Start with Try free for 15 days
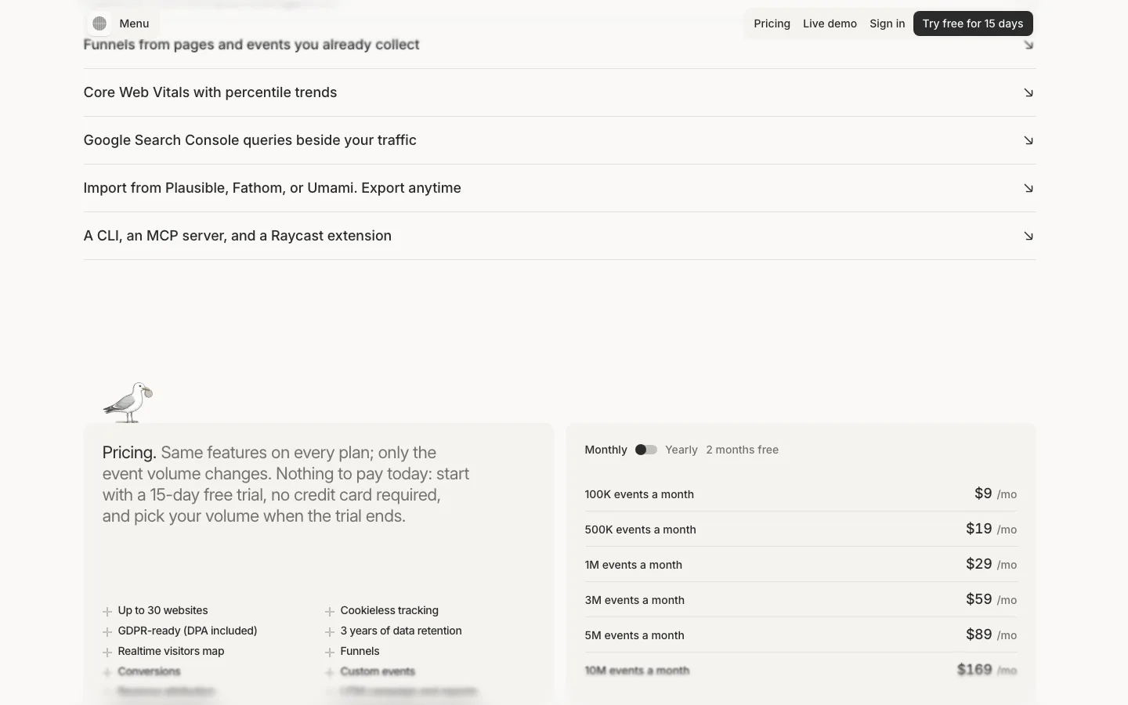1128x705 pixels. click(x=973, y=23)
